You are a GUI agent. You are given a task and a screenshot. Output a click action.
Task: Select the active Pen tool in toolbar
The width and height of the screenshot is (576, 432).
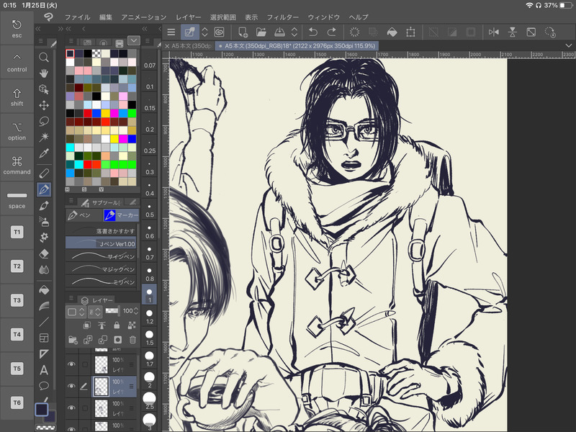pyautogui.click(x=44, y=189)
